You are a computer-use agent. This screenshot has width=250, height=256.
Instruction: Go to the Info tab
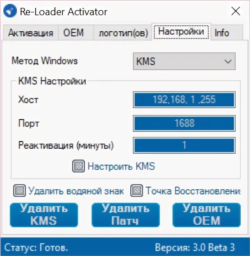point(227,32)
